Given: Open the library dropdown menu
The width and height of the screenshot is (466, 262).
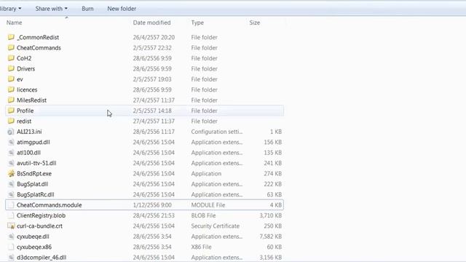Looking at the screenshot, I should 10,9.
